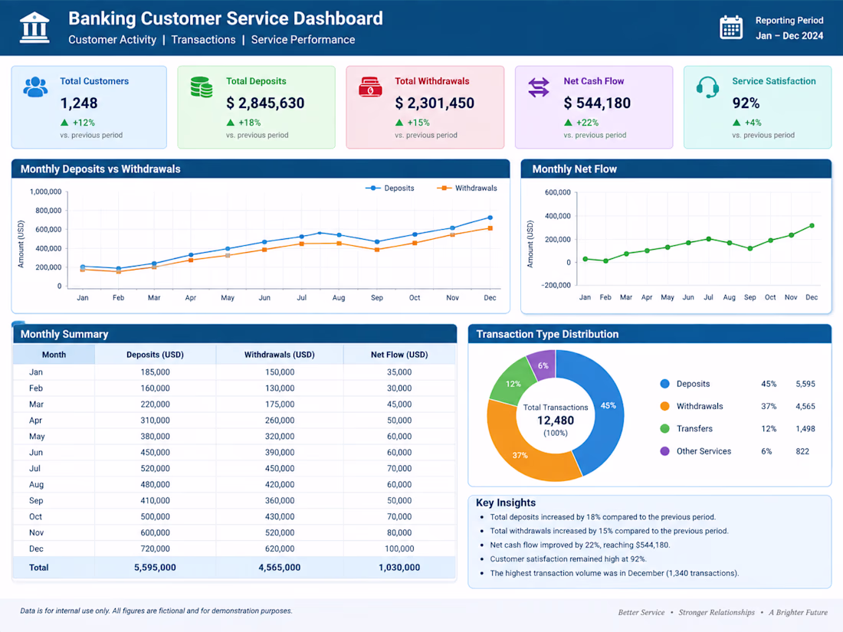Click the Jan row in Monthly Summary
This screenshot has height=632, width=843.
coord(235,372)
